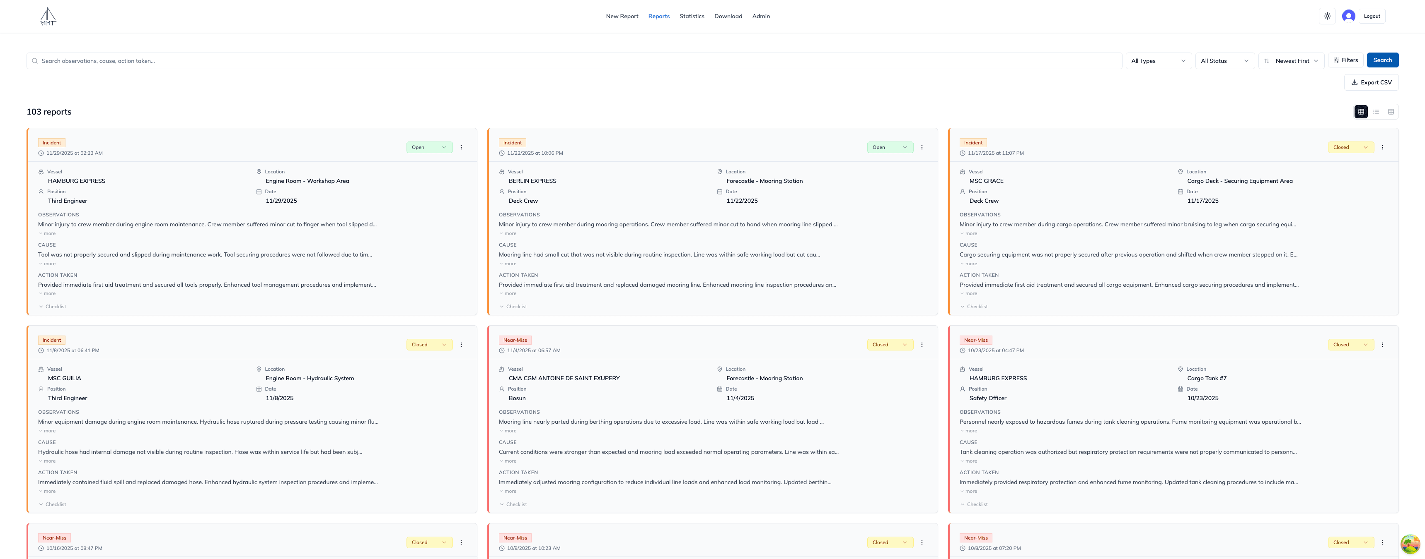Click the MMT ship logo
1425x559 pixels.
click(x=48, y=16)
